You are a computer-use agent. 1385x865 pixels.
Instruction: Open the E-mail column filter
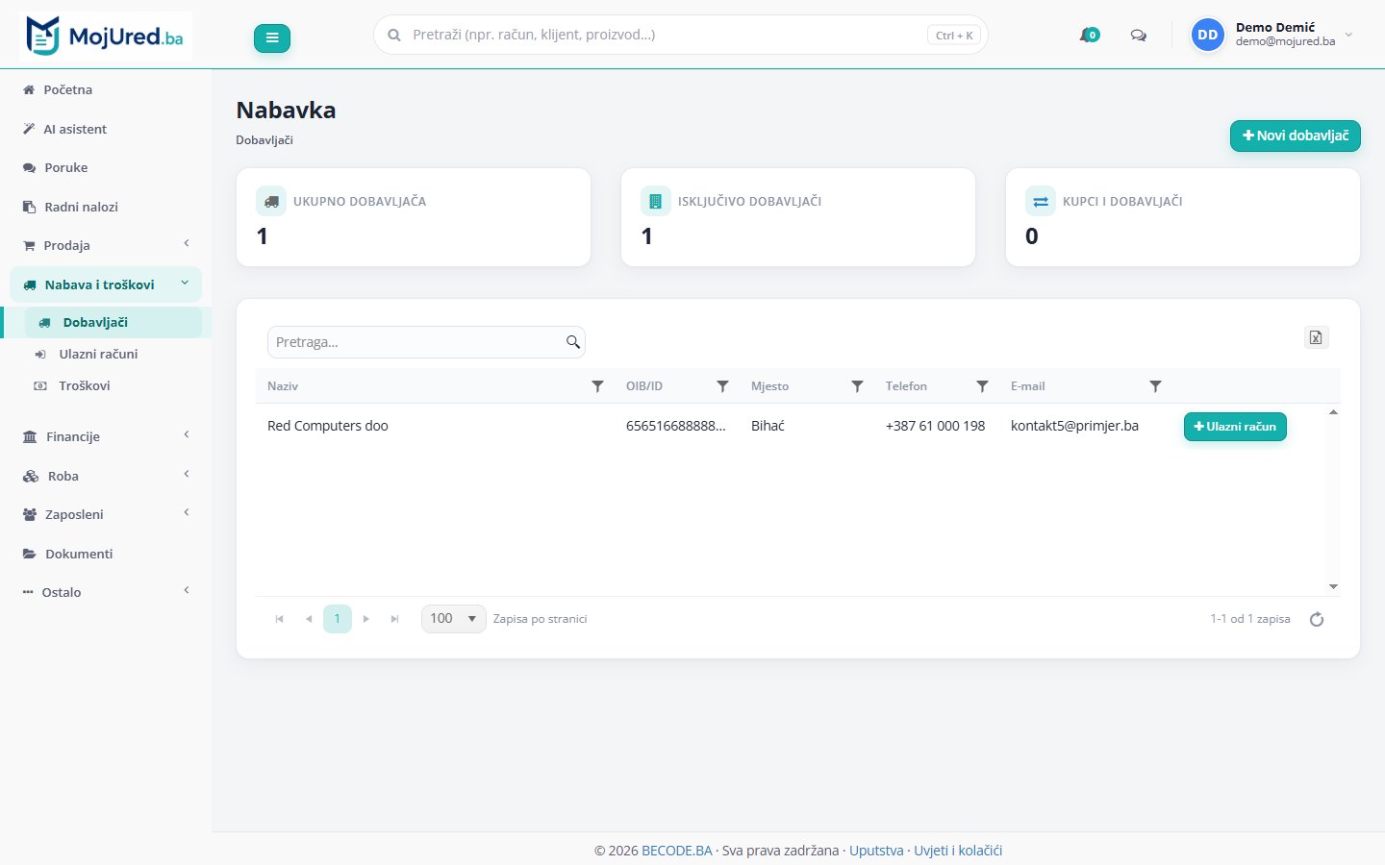1155,386
